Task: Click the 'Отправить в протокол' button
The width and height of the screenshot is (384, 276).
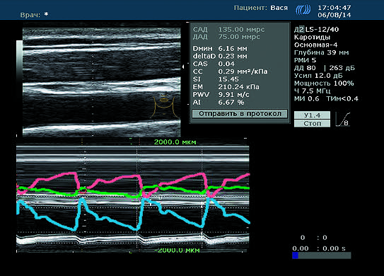Action: (240, 114)
